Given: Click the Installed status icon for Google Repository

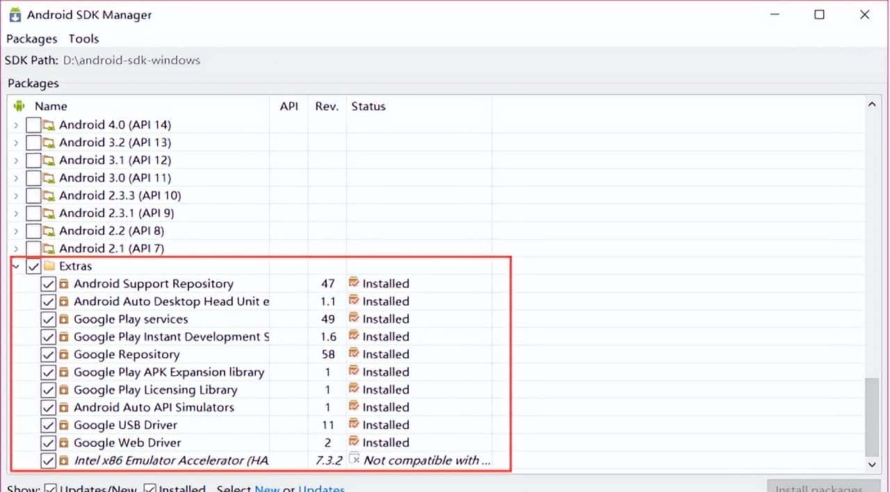Looking at the screenshot, I should click(x=355, y=354).
